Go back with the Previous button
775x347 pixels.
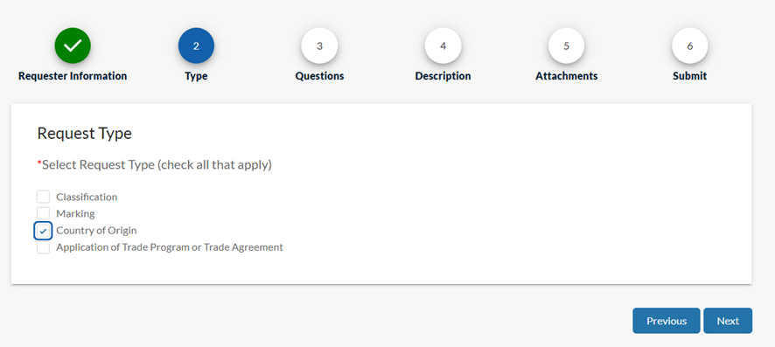[667, 321]
